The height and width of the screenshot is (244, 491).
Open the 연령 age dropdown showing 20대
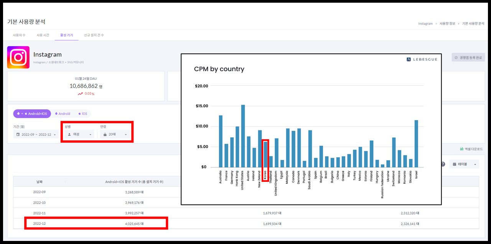coord(115,135)
